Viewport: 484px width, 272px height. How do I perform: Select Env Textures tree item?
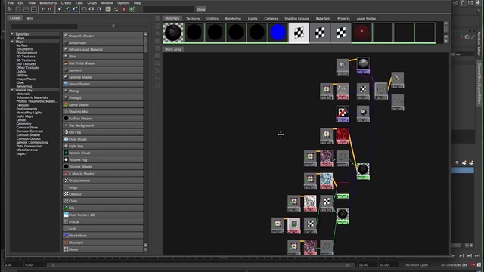[26, 63]
